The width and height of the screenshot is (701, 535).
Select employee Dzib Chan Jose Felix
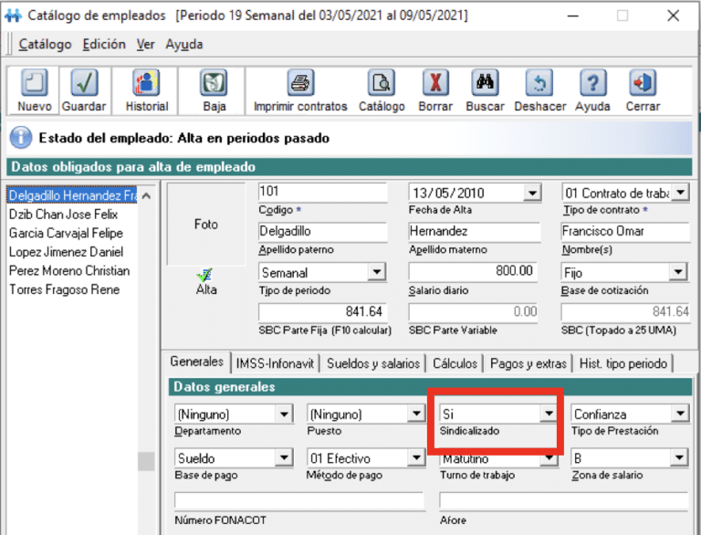pos(64,215)
